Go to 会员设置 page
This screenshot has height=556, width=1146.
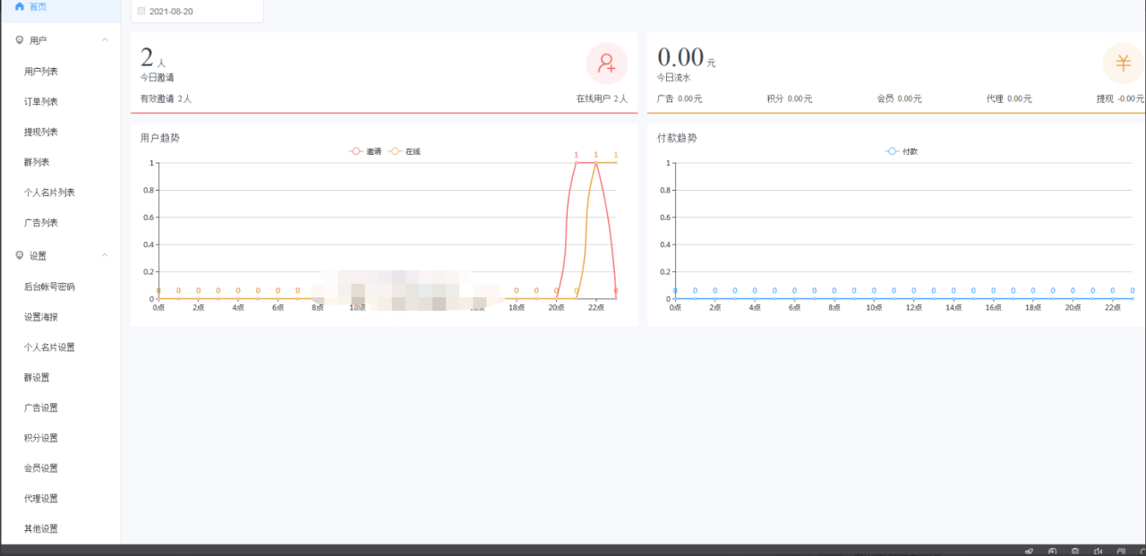pyautogui.click(x=41, y=468)
